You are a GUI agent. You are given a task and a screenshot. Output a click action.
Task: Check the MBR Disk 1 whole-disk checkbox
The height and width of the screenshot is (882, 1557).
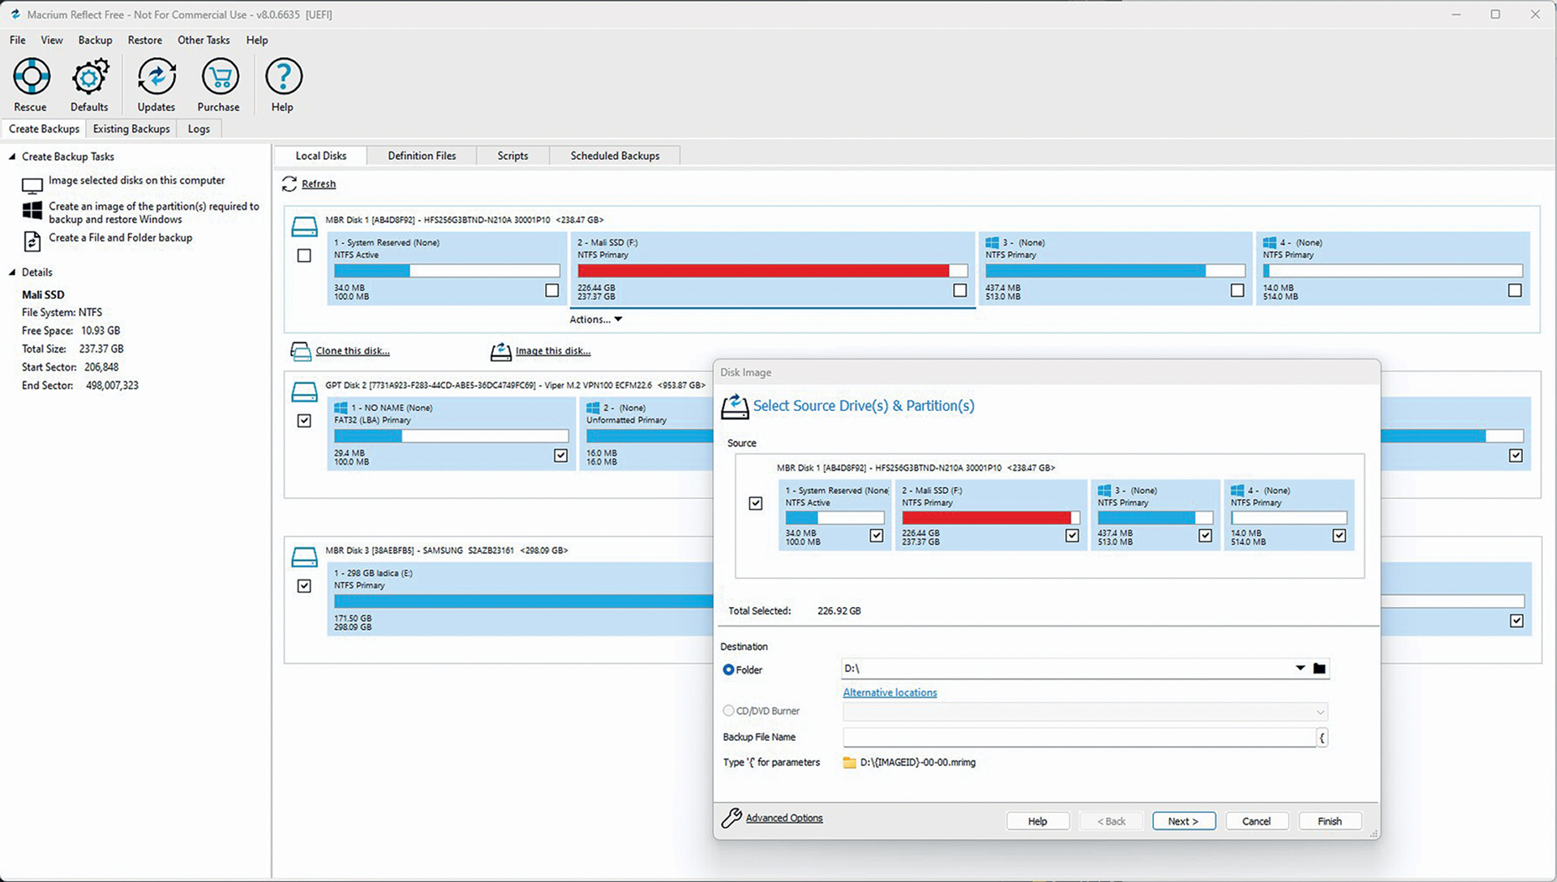[304, 256]
